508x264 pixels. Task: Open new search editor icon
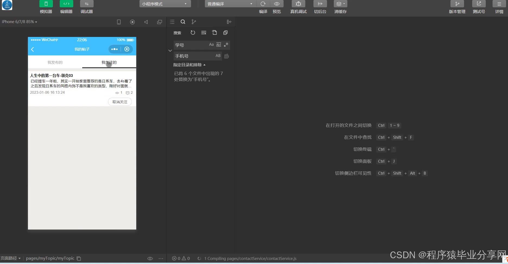(214, 33)
